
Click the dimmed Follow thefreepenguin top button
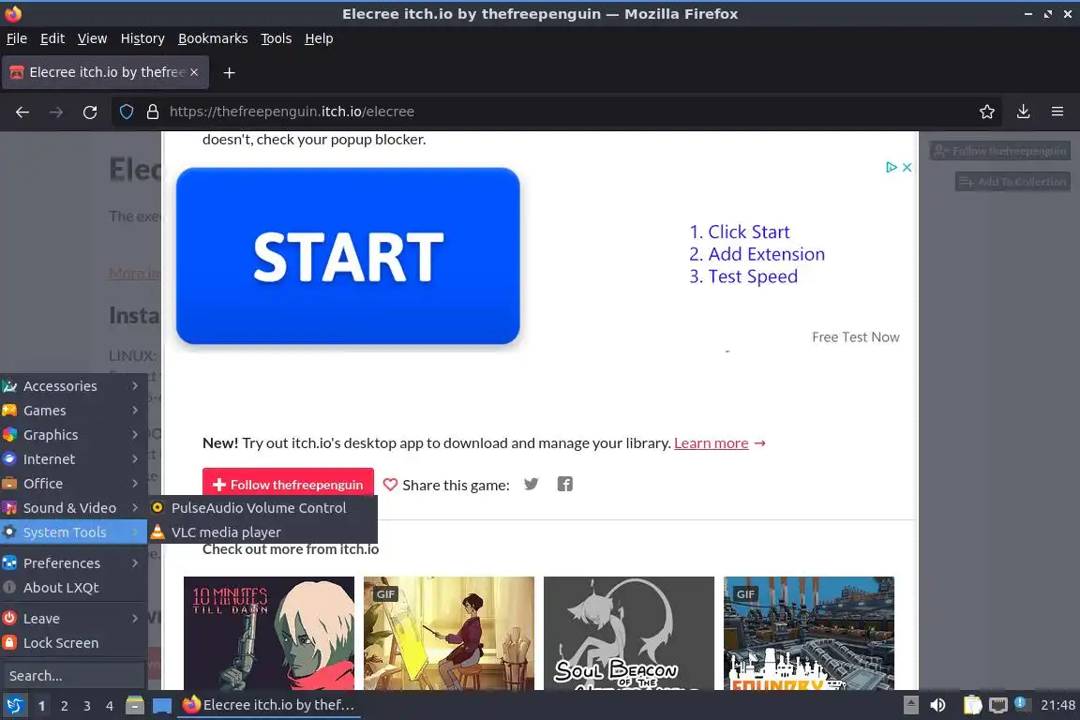tap(1000, 151)
